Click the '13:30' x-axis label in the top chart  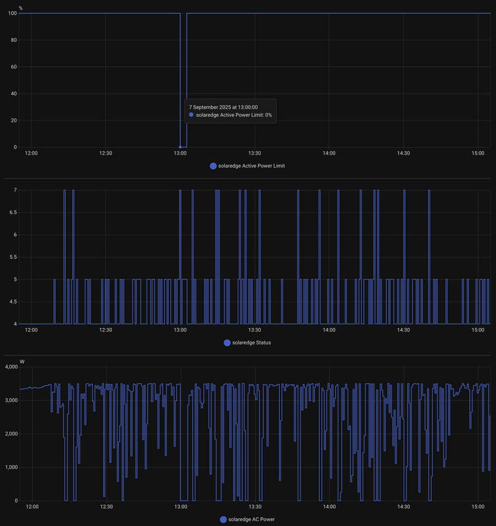point(255,153)
